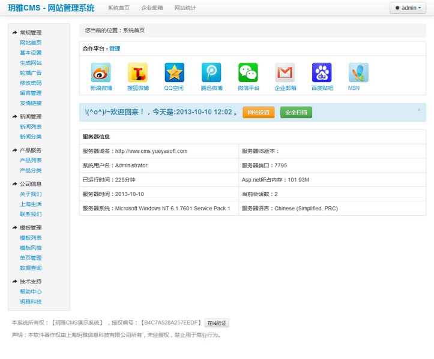
Task: Select the Asp.net所占内存 101.93M cell
Action: coord(332,180)
